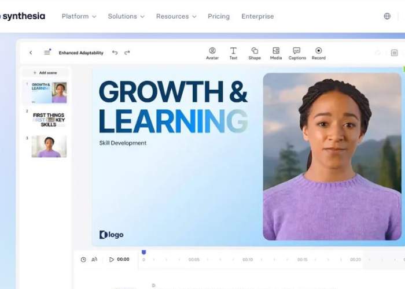
Task: Select the Shape tool
Action: [x=255, y=53]
